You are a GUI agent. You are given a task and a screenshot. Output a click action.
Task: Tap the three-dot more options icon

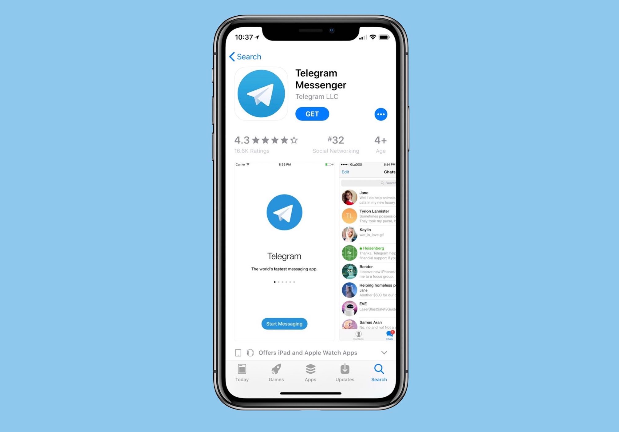380,114
